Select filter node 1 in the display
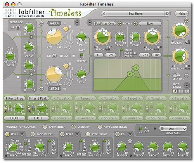194x163 pixels. pos(136,68)
